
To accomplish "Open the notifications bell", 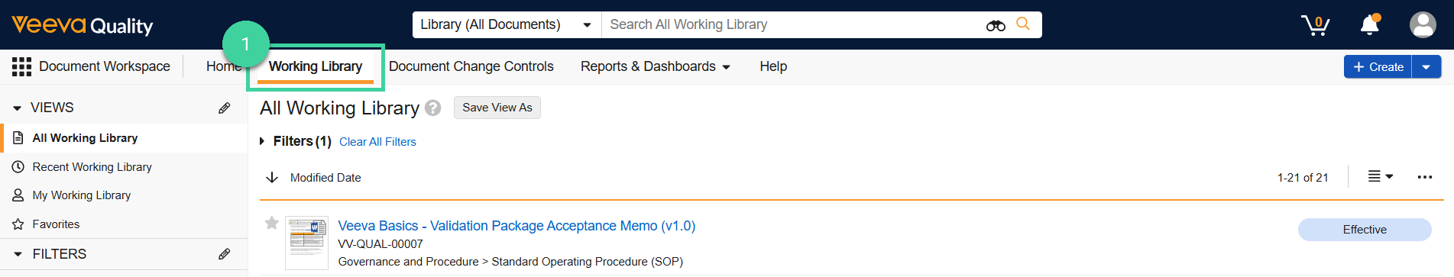I will click(1370, 24).
